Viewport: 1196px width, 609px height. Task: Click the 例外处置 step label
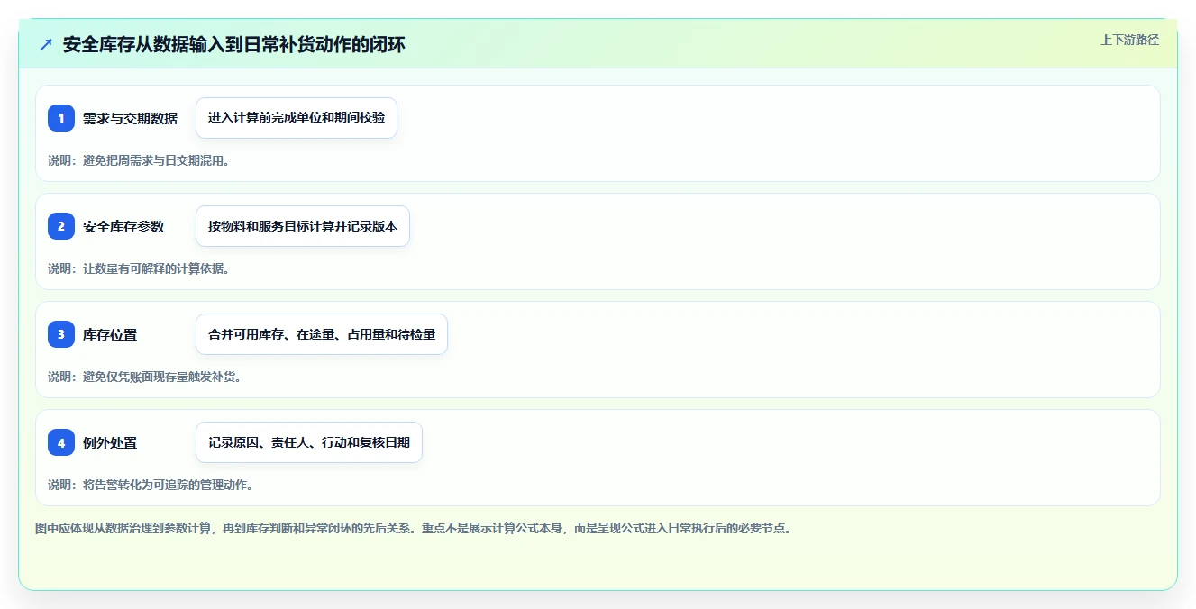110,442
